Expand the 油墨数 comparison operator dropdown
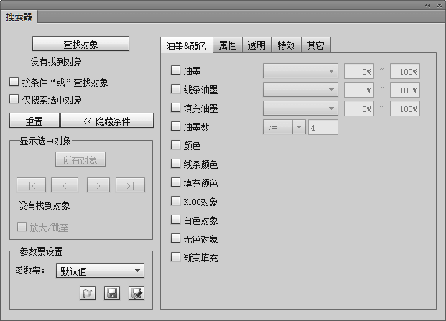The width and height of the screenshot is (446, 321). click(299, 127)
